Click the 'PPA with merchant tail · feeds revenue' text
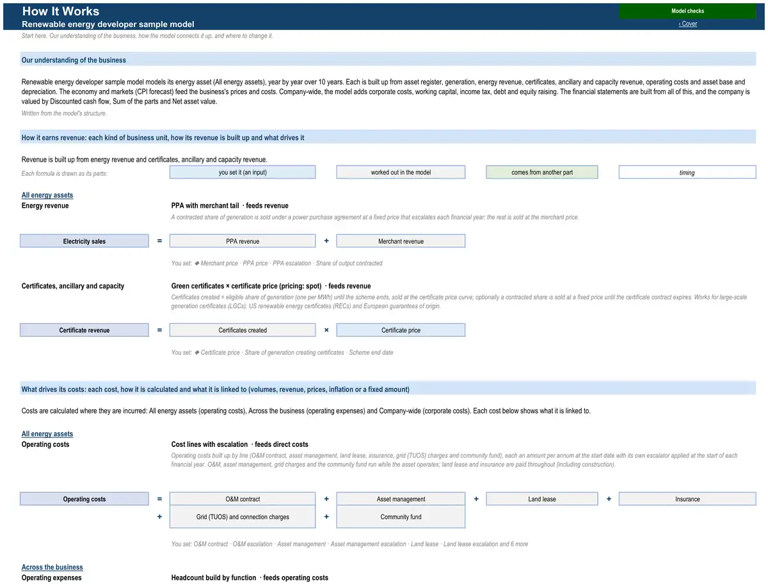This screenshot has height=585, width=768. (230, 206)
